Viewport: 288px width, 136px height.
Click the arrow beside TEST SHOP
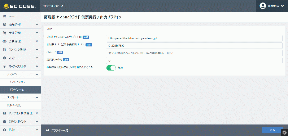coord(62,6)
